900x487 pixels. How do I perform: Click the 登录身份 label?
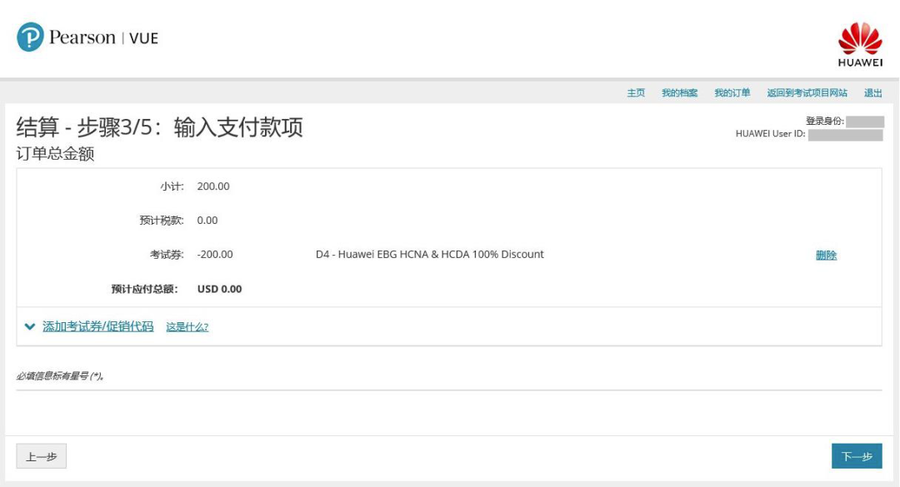[x=825, y=121]
